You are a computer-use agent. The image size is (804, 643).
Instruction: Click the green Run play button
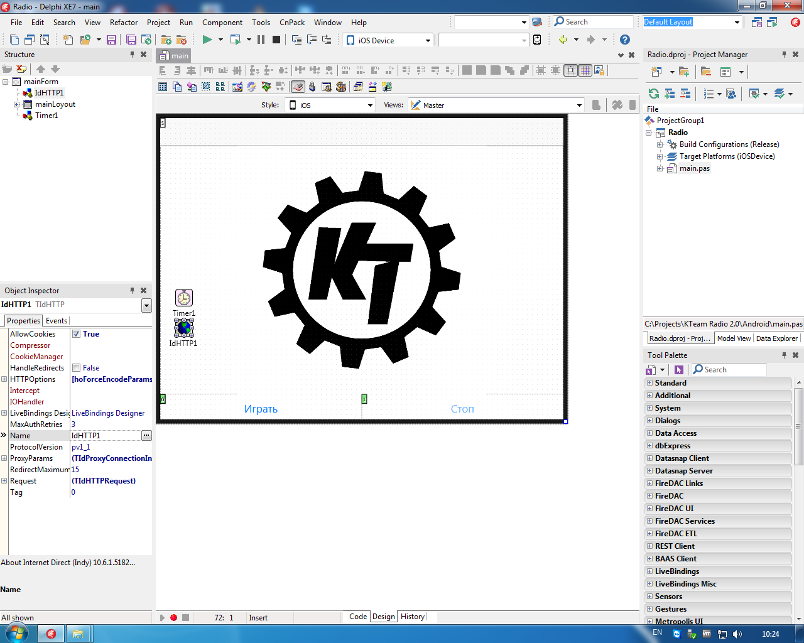coord(207,40)
